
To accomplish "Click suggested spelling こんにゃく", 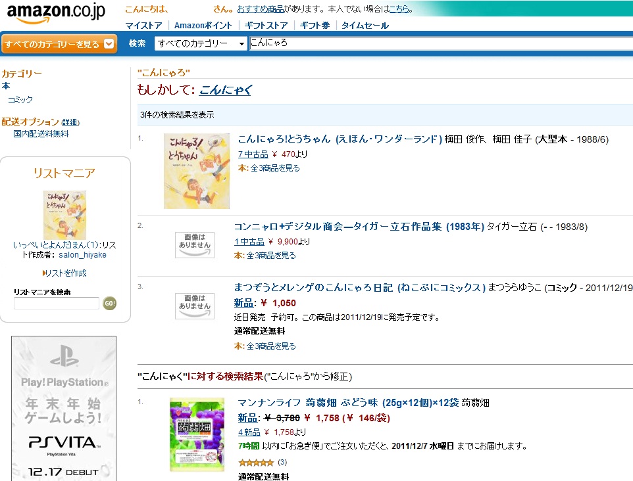I will (x=226, y=89).
